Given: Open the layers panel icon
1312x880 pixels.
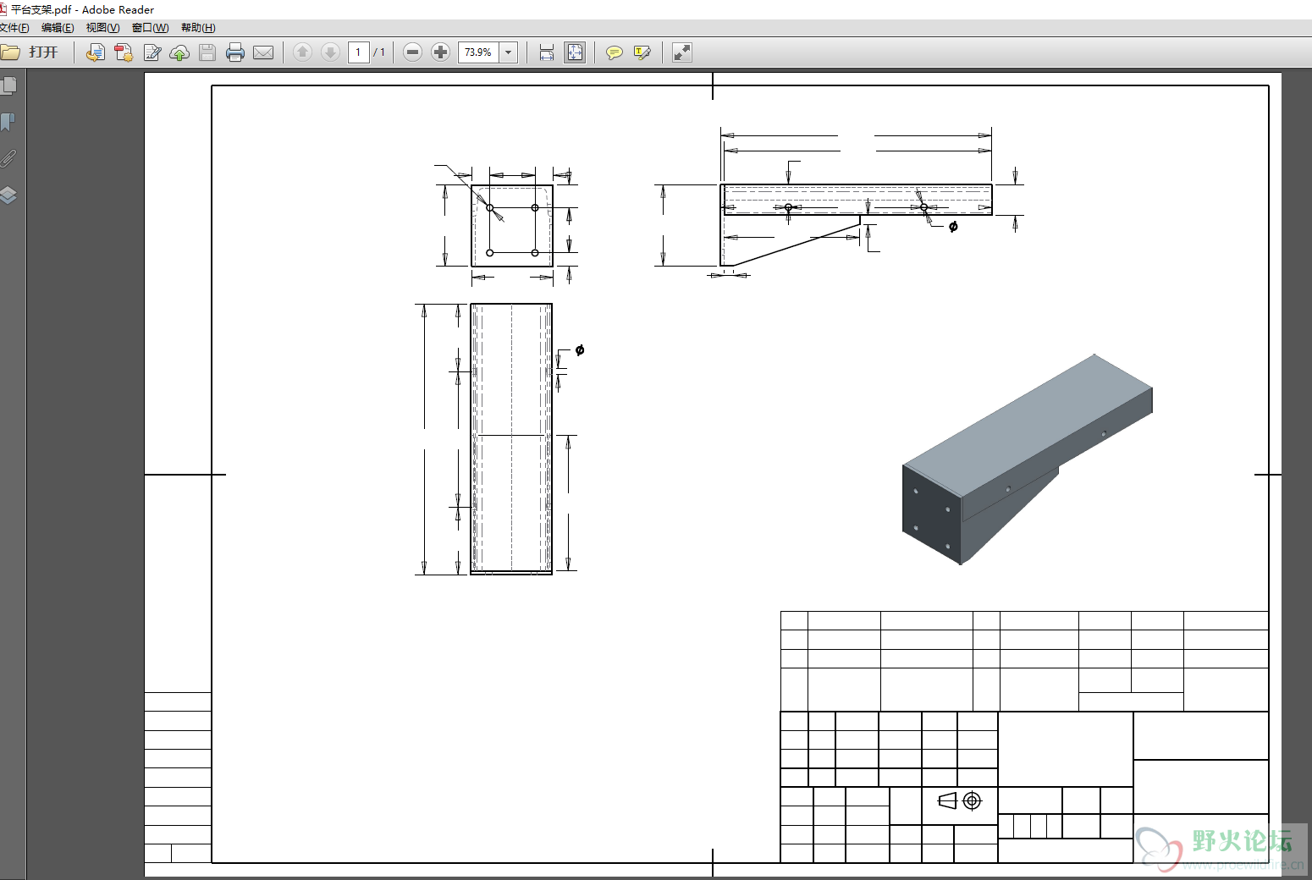Looking at the screenshot, I should coord(8,195).
